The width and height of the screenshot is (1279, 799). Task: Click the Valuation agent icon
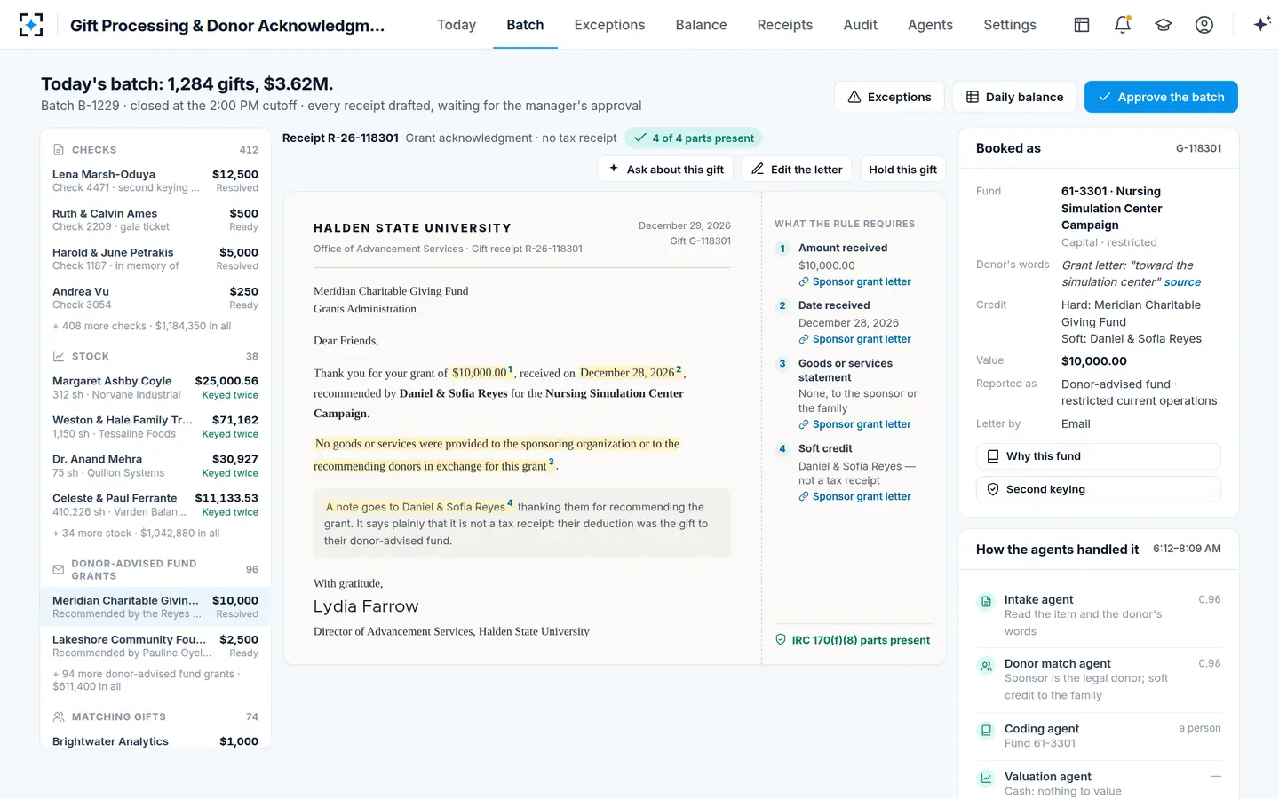pyautogui.click(x=986, y=778)
